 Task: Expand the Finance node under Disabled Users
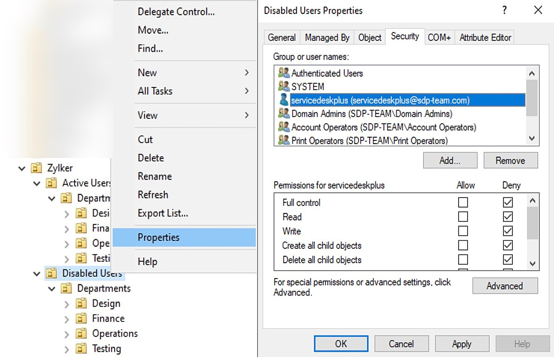click(x=67, y=319)
